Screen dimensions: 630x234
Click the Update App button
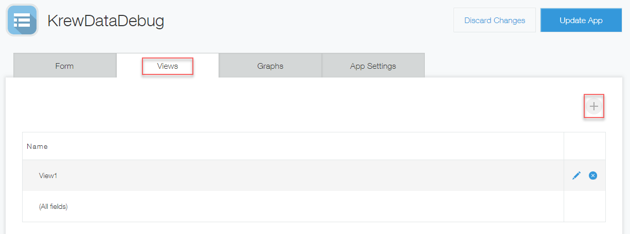(x=581, y=20)
